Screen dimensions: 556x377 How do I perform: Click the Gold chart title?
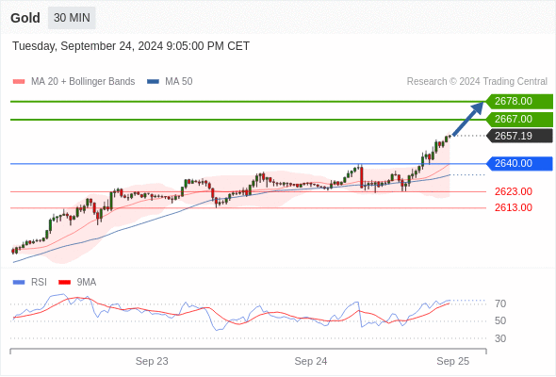coord(25,18)
